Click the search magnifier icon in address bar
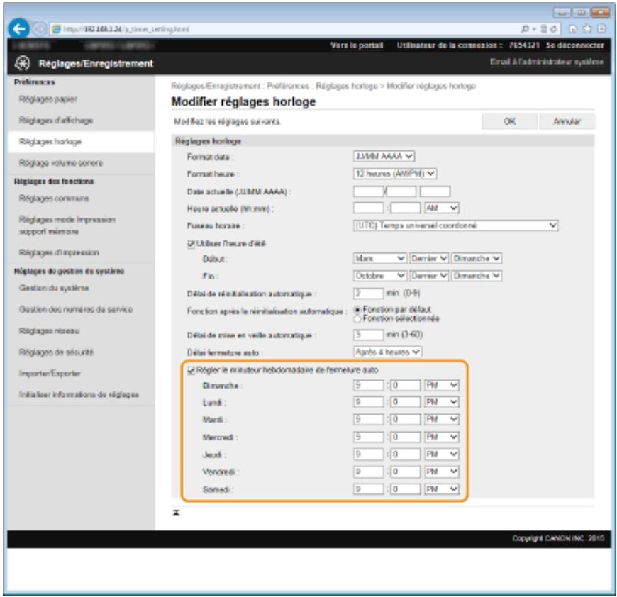The width and height of the screenshot is (617, 597). (x=525, y=29)
